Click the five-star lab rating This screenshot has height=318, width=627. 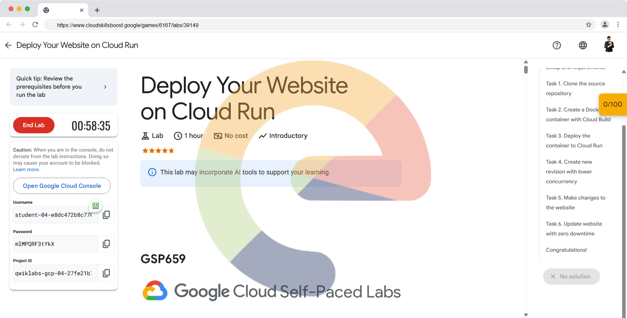158,151
